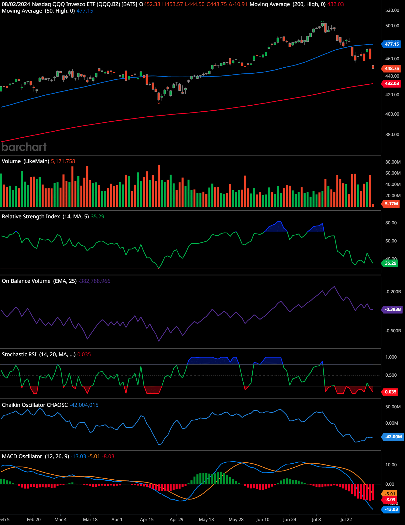Click the May 13 date axis label
The width and height of the screenshot is (405, 525).
click(x=206, y=519)
